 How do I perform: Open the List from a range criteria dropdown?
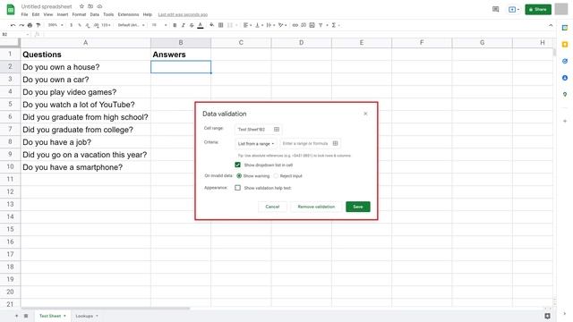point(256,143)
